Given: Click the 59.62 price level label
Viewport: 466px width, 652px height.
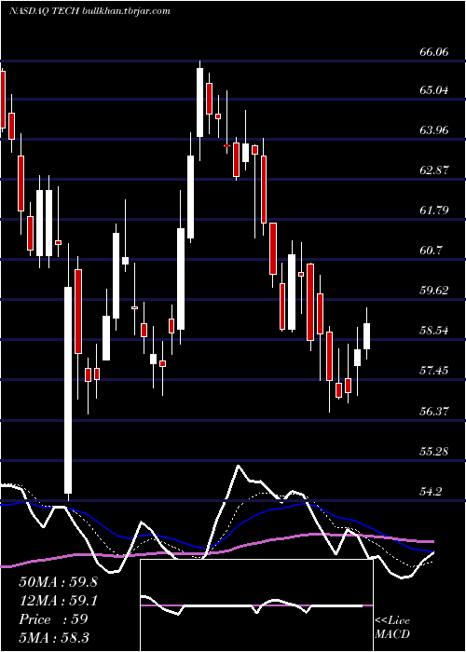Looking at the screenshot, I should pyautogui.click(x=434, y=291).
